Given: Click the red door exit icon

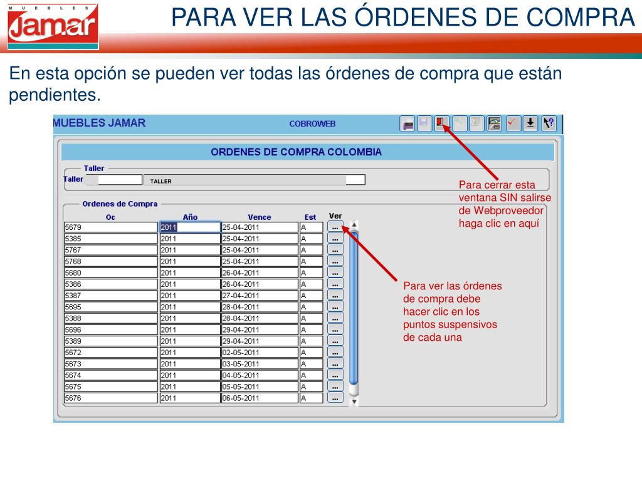Looking at the screenshot, I should coord(441,123).
